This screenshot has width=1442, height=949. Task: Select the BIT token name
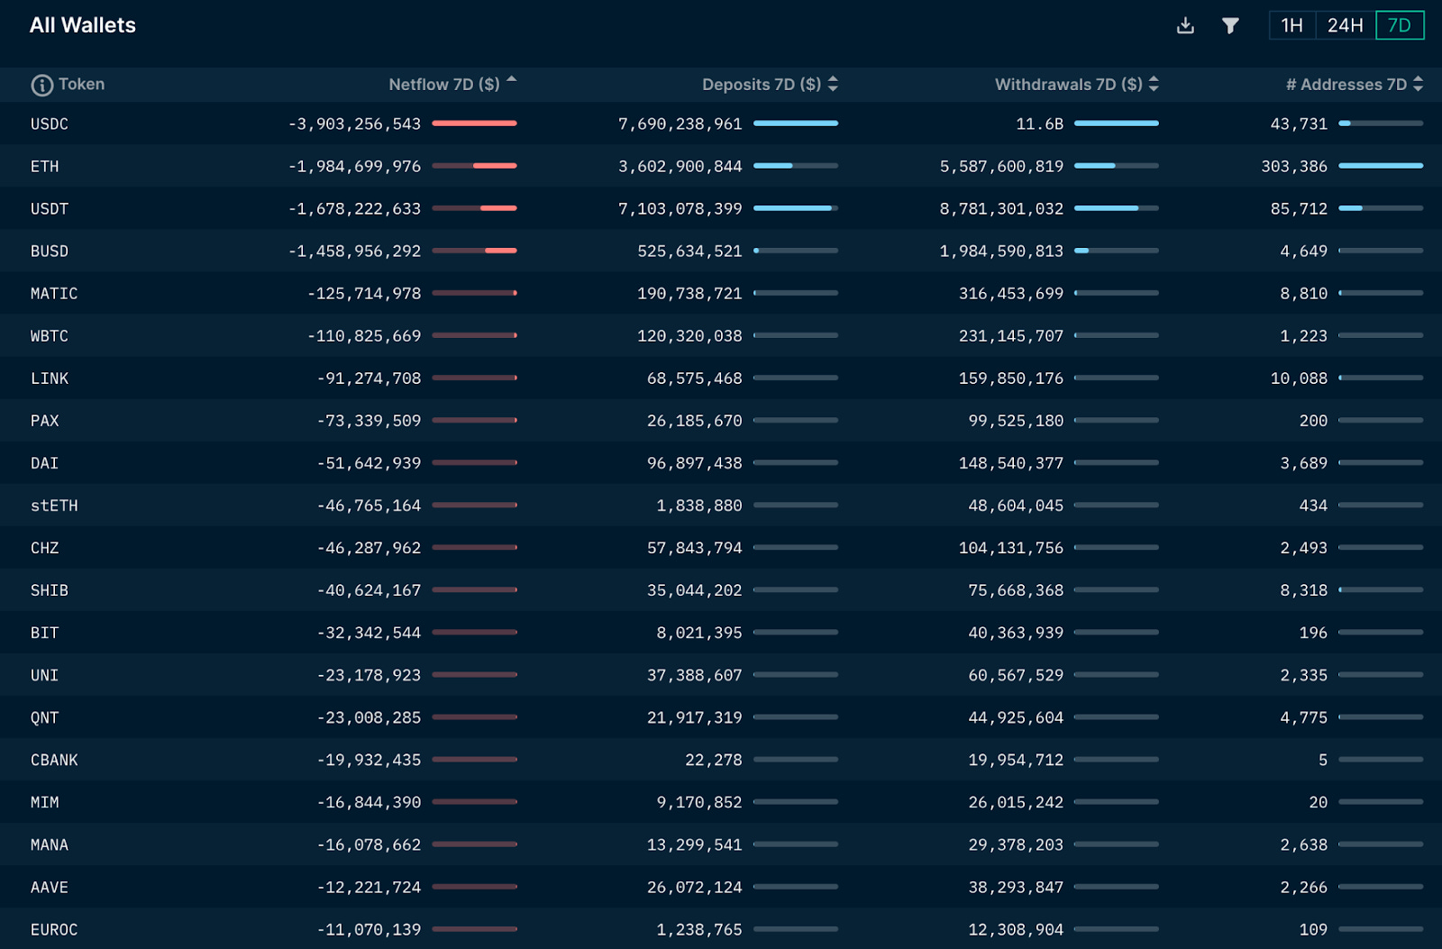44,632
